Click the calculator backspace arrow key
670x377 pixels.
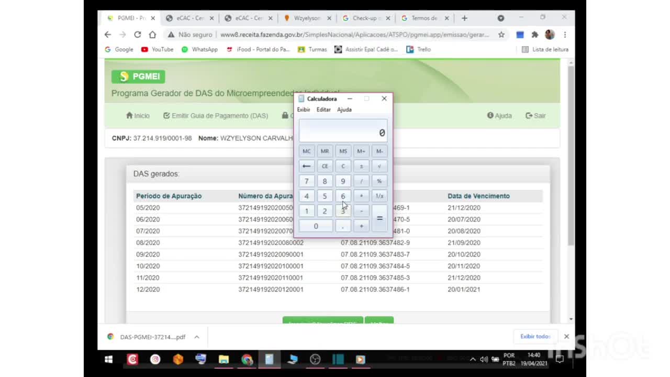(x=306, y=166)
